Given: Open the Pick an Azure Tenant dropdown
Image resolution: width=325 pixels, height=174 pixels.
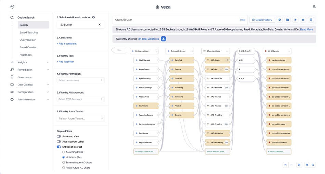Looking at the screenshot, I should tap(81, 119).
